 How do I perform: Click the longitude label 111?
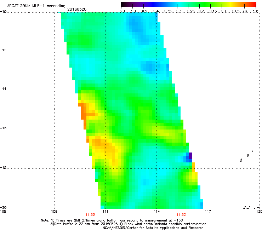click(x=105, y=212)
